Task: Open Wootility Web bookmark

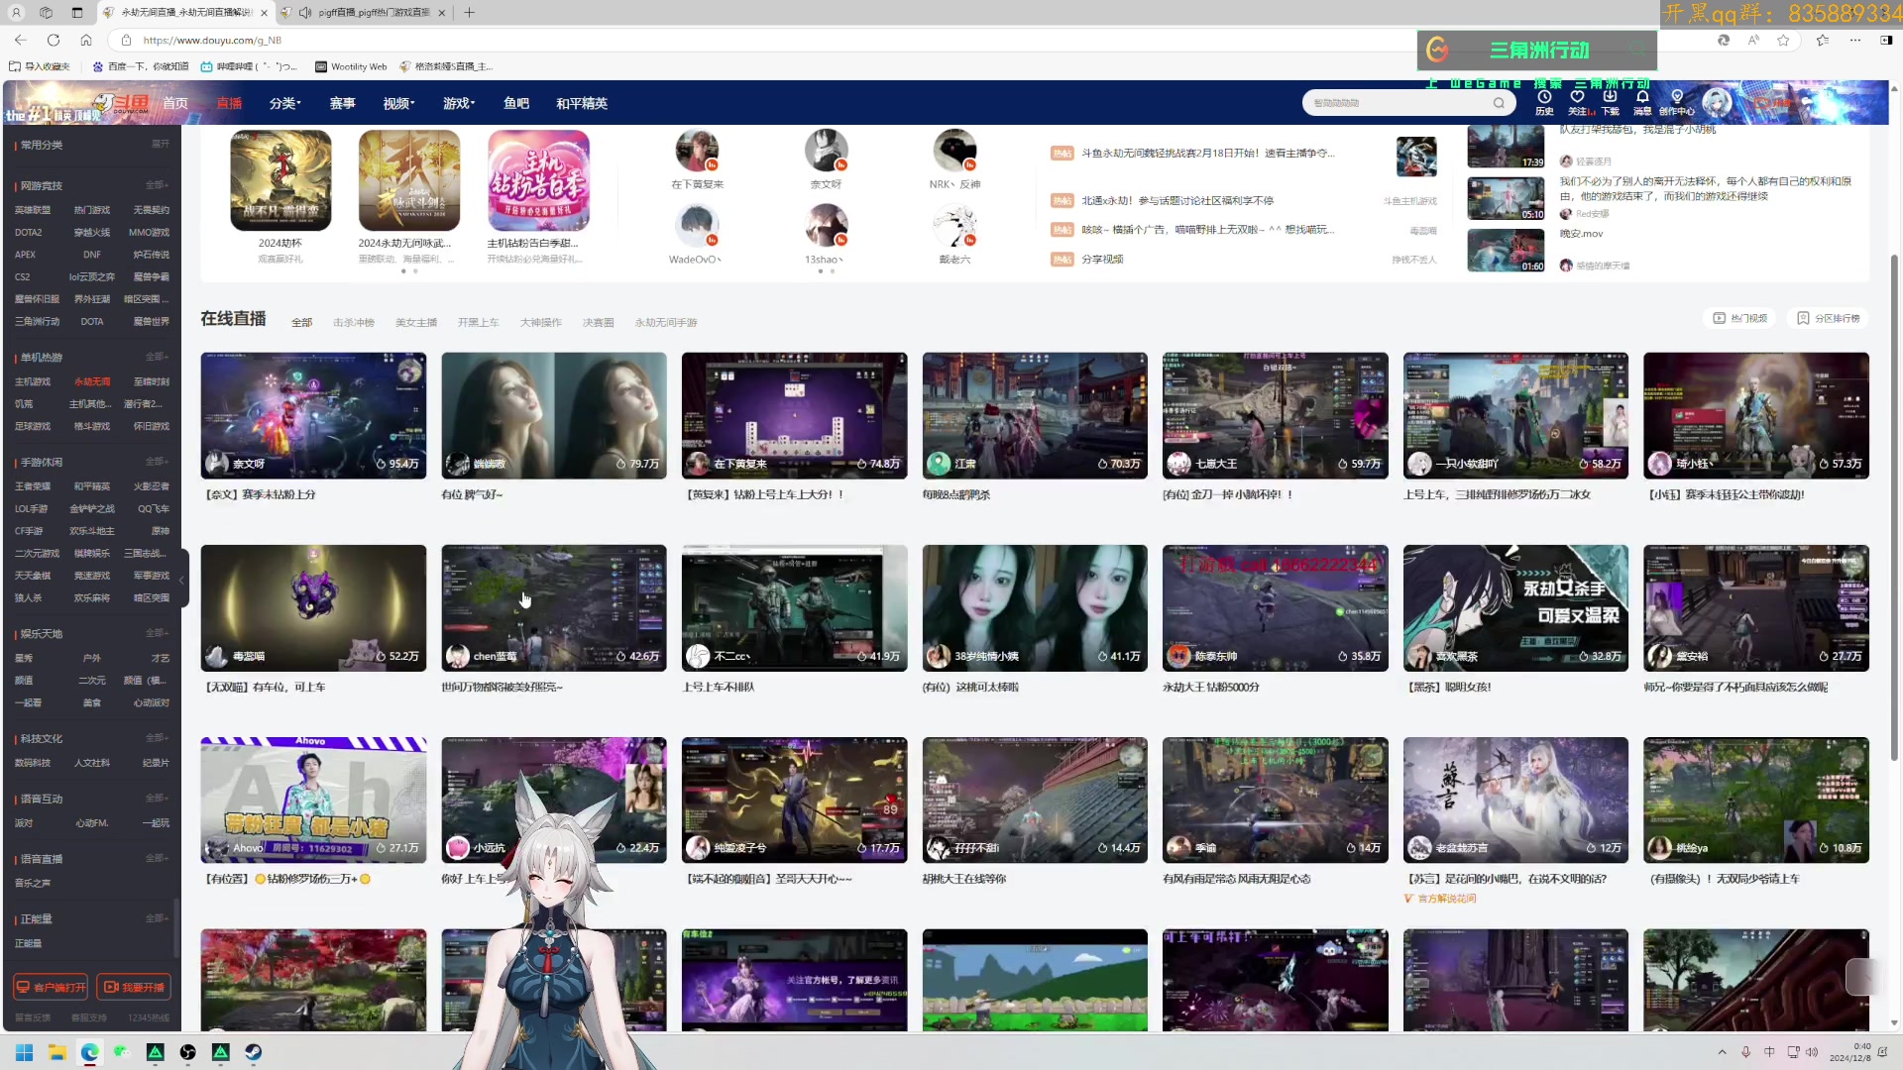Action: [351, 66]
